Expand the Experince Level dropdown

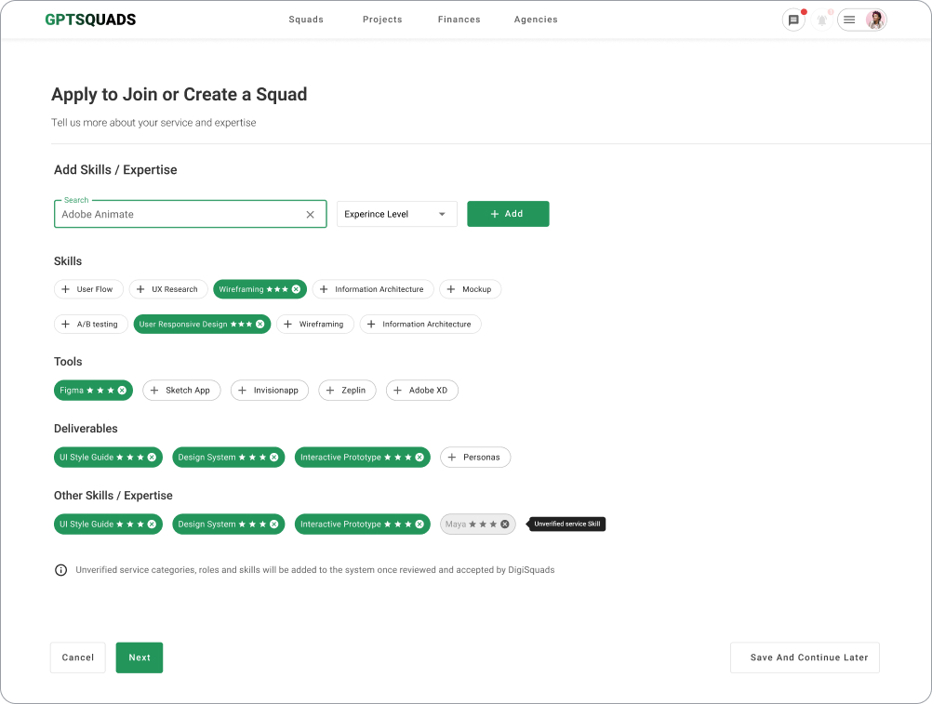pos(397,215)
